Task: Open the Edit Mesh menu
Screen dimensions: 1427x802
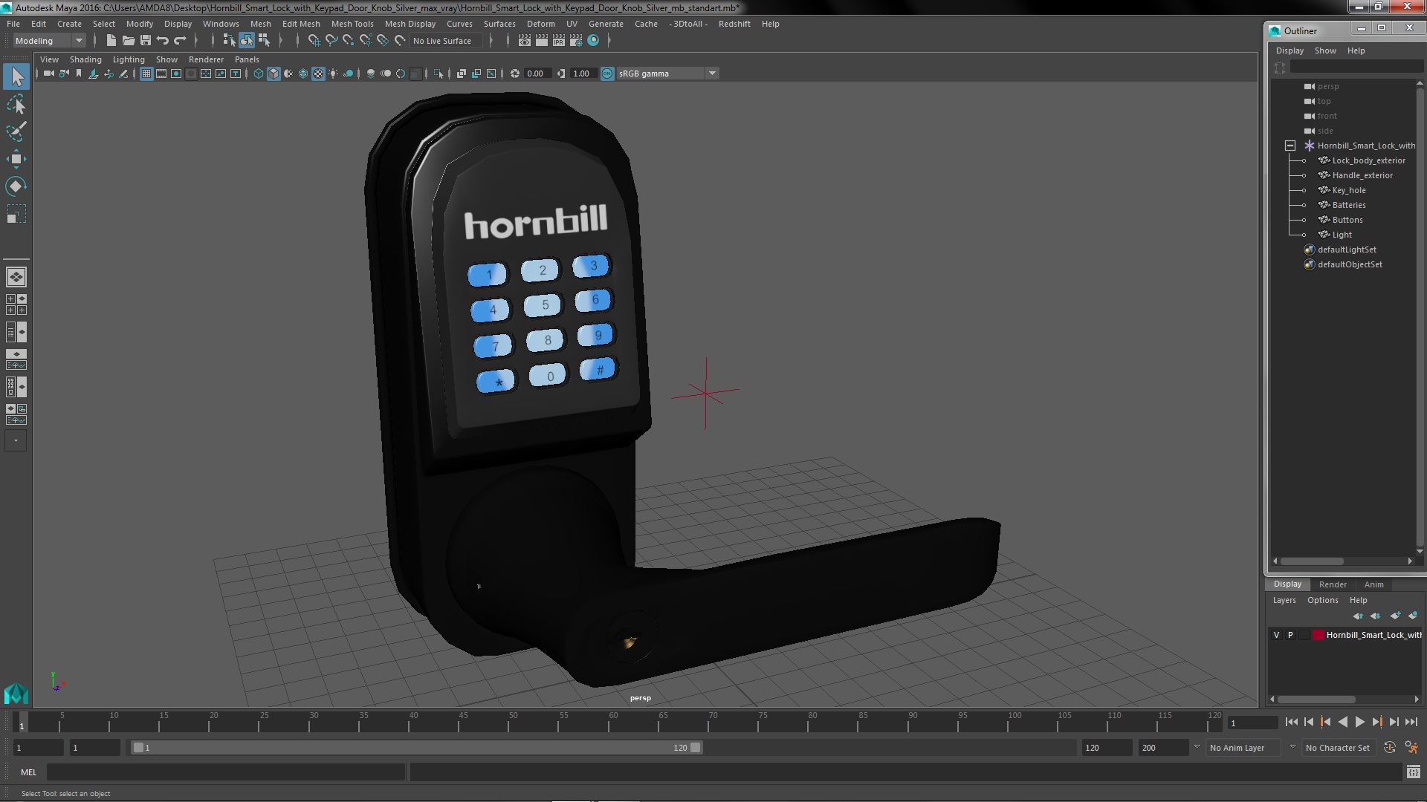Action: (301, 24)
